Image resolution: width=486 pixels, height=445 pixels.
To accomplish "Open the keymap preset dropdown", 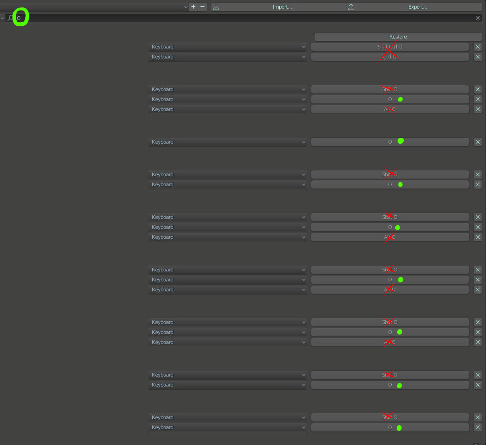I will tap(94, 6).
